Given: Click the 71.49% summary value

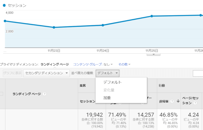Looking at the screenshot, I should coord(117,115).
